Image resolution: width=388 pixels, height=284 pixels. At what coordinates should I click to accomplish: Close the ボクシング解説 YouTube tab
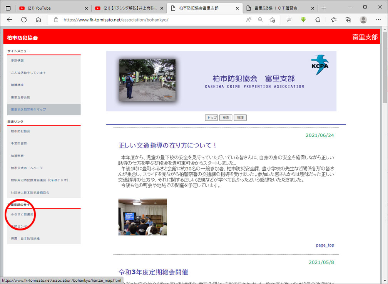[162, 8]
